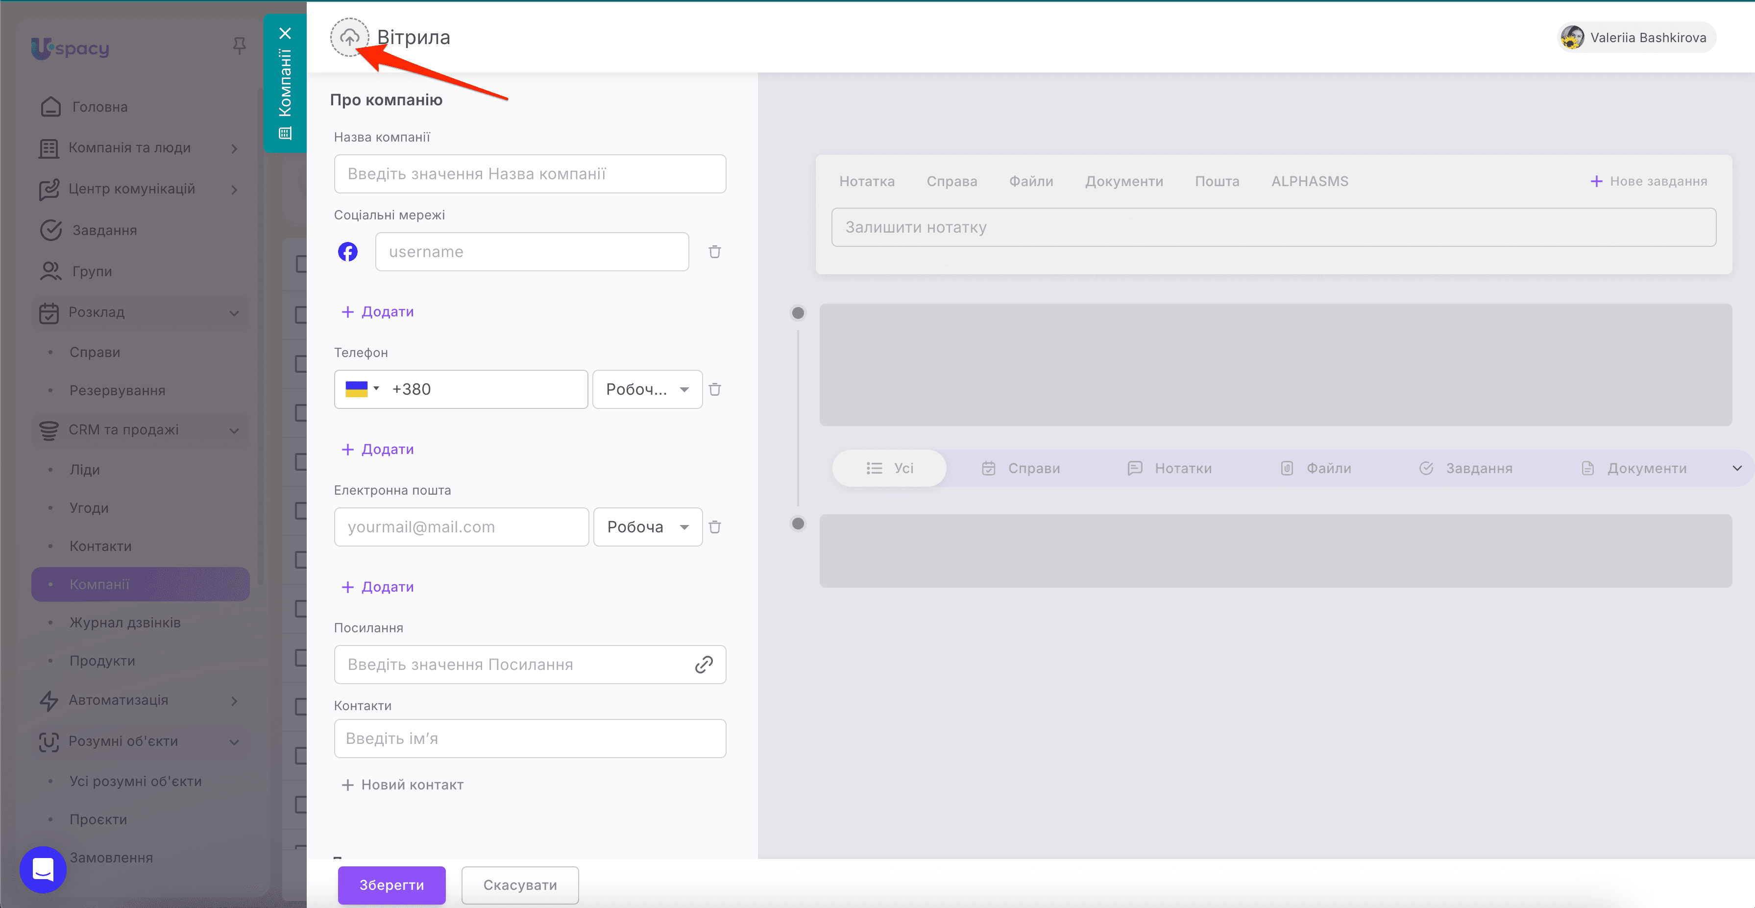Expand the activity filter tabs chevron
Screen dimensions: 1755x908
click(x=1736, y=468)
